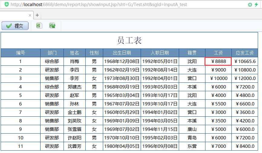The width and height of the screenshot is (262, 153).
Task: Click the green spinning refresh icon
Action: pos(250,5)
